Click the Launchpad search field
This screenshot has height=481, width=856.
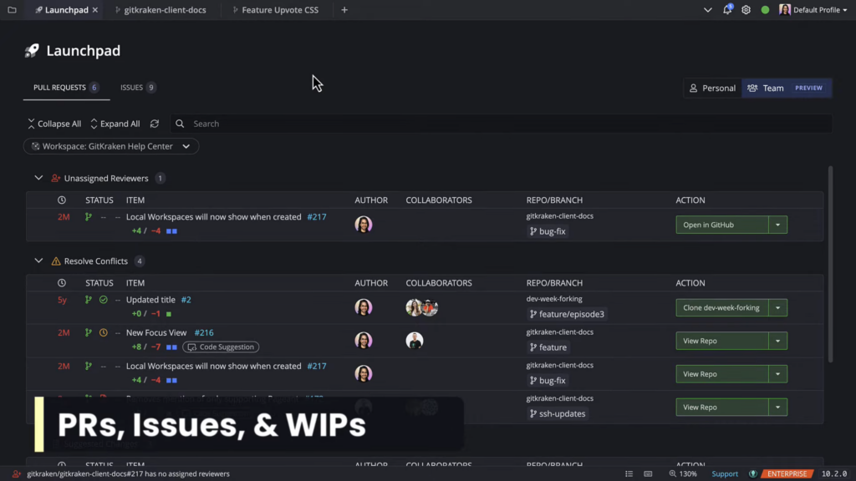(x=502, y=124)
